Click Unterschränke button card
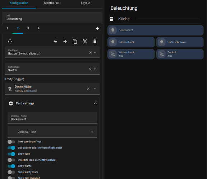 [x=180, y=42]
